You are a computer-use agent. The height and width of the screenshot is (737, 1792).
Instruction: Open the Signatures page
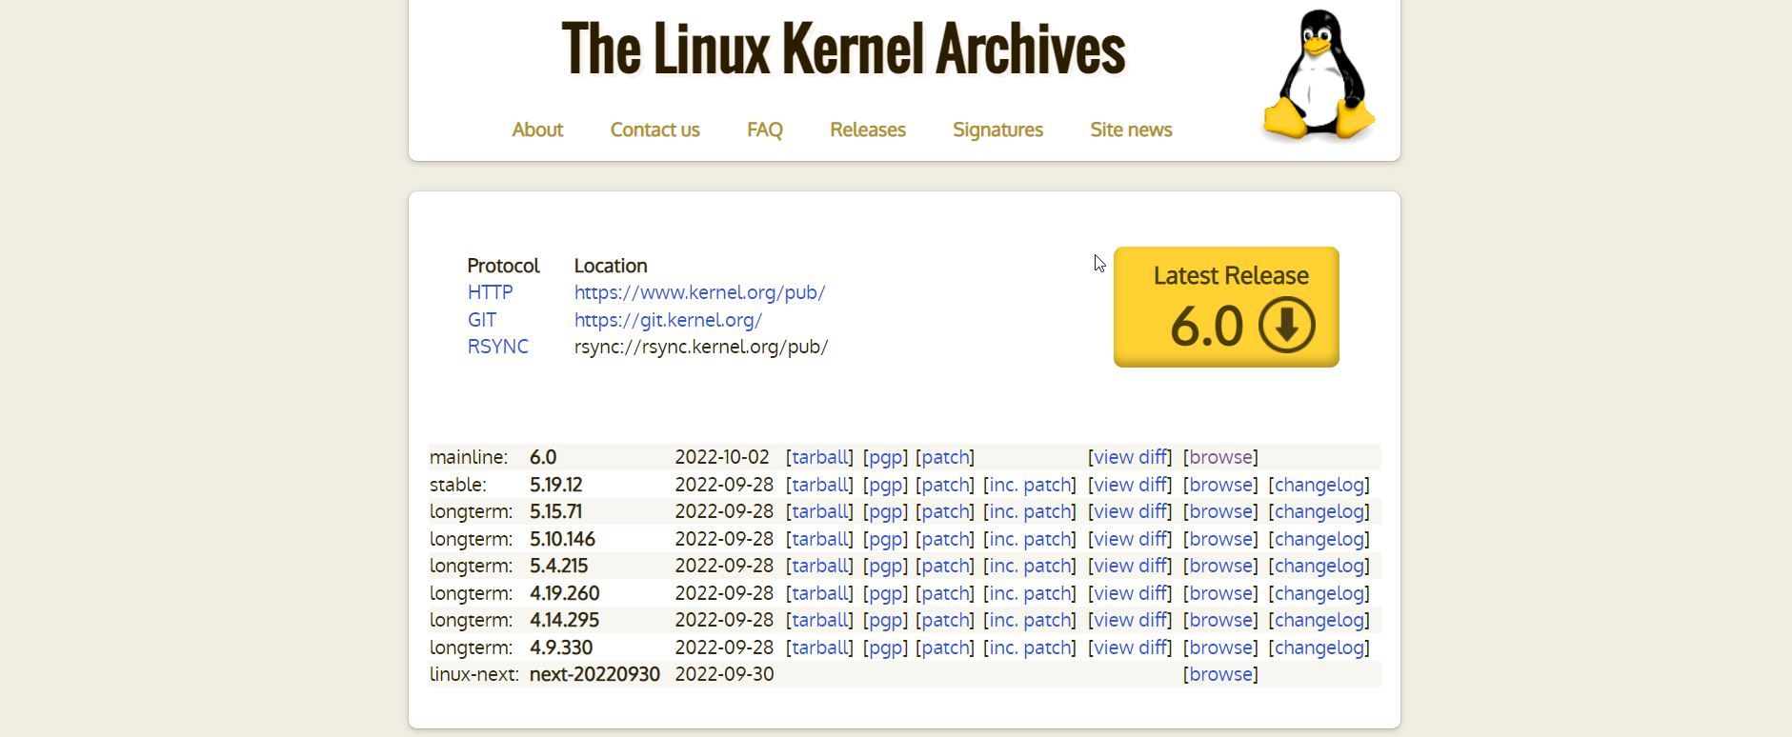(x=997, y=129)
